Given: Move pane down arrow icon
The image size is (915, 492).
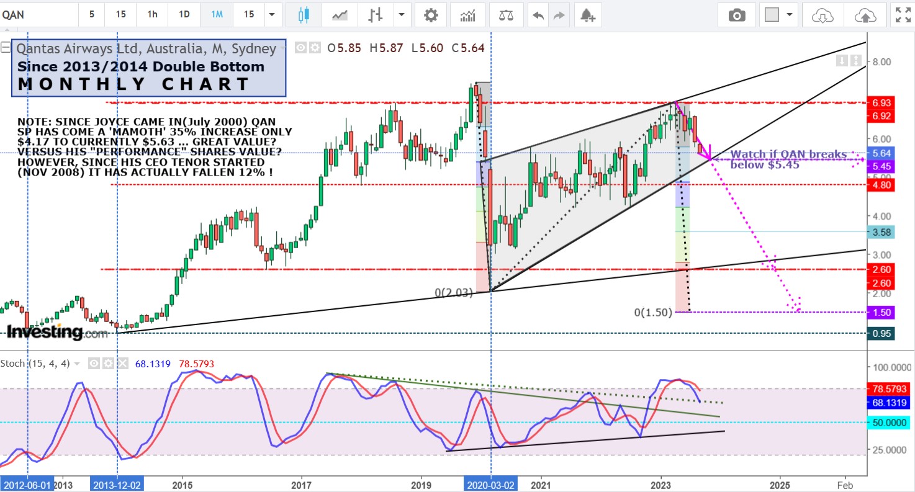Looking at the screenshot, I should pyautogui.click(x=842, y=60).
